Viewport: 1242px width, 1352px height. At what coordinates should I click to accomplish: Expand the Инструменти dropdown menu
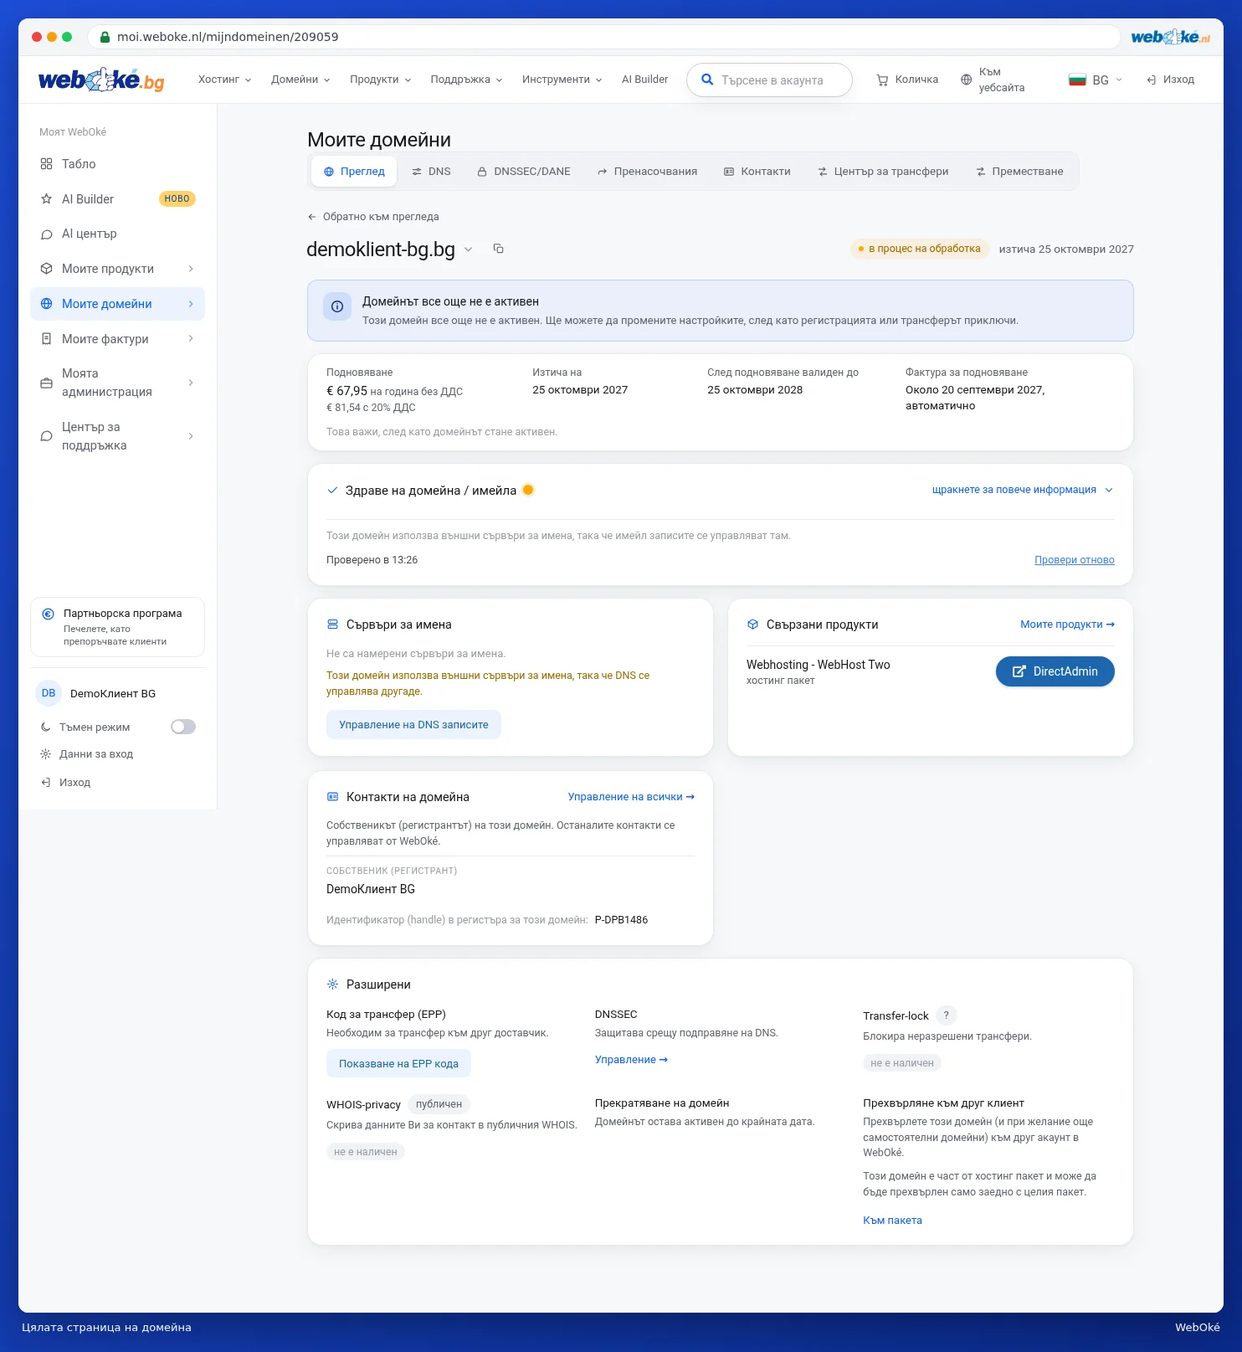(x=562, y=80)
